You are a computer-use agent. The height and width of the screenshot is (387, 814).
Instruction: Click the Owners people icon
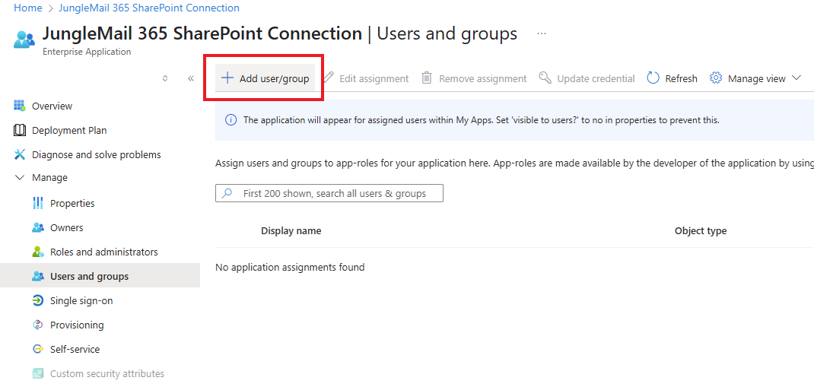click(x=37, y=228)
